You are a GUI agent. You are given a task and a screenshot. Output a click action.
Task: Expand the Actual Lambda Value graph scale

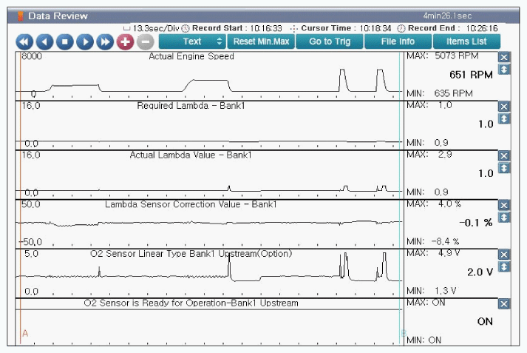[x=504, y=168]
